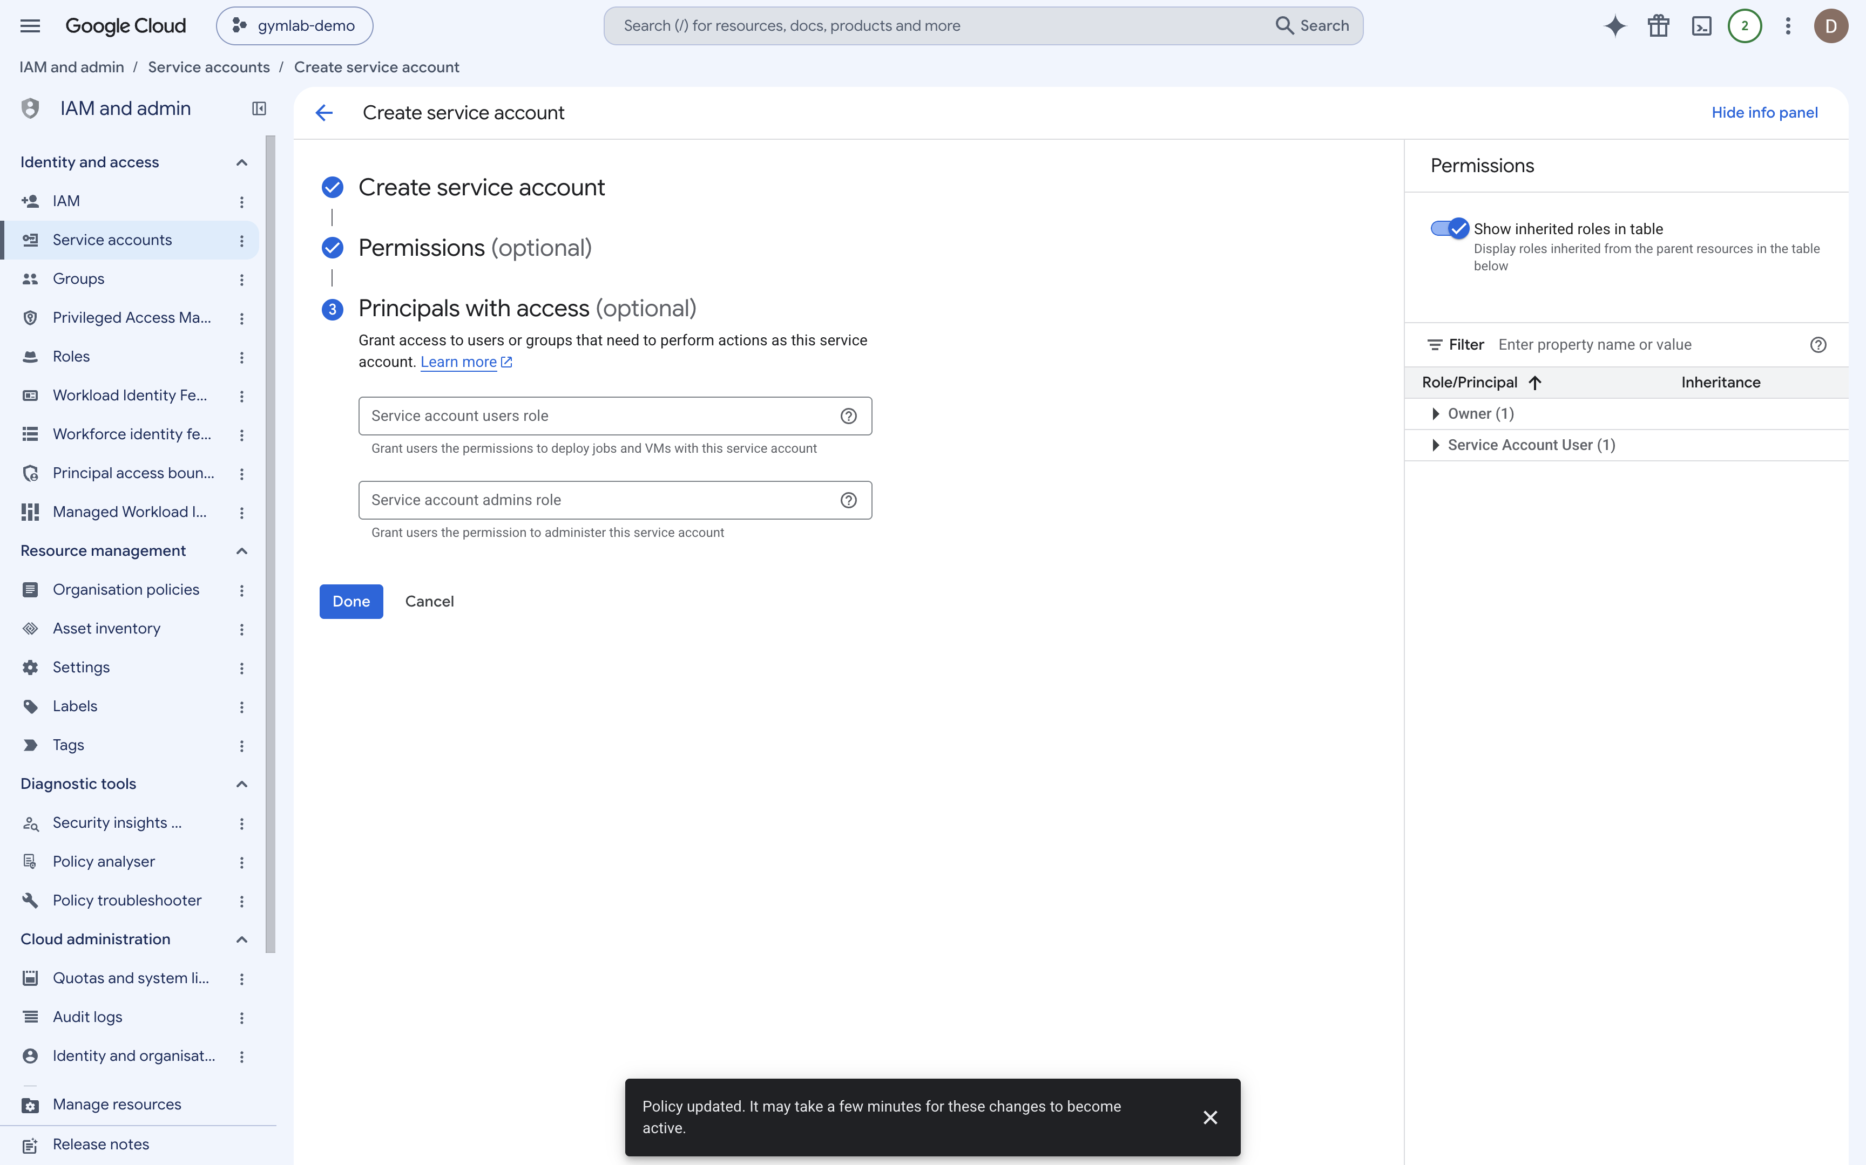This screenshot has height=1165, width=1866.
Task: Click the free trial gift icon
Action: pyautogui.click(x=1658, y=25)
